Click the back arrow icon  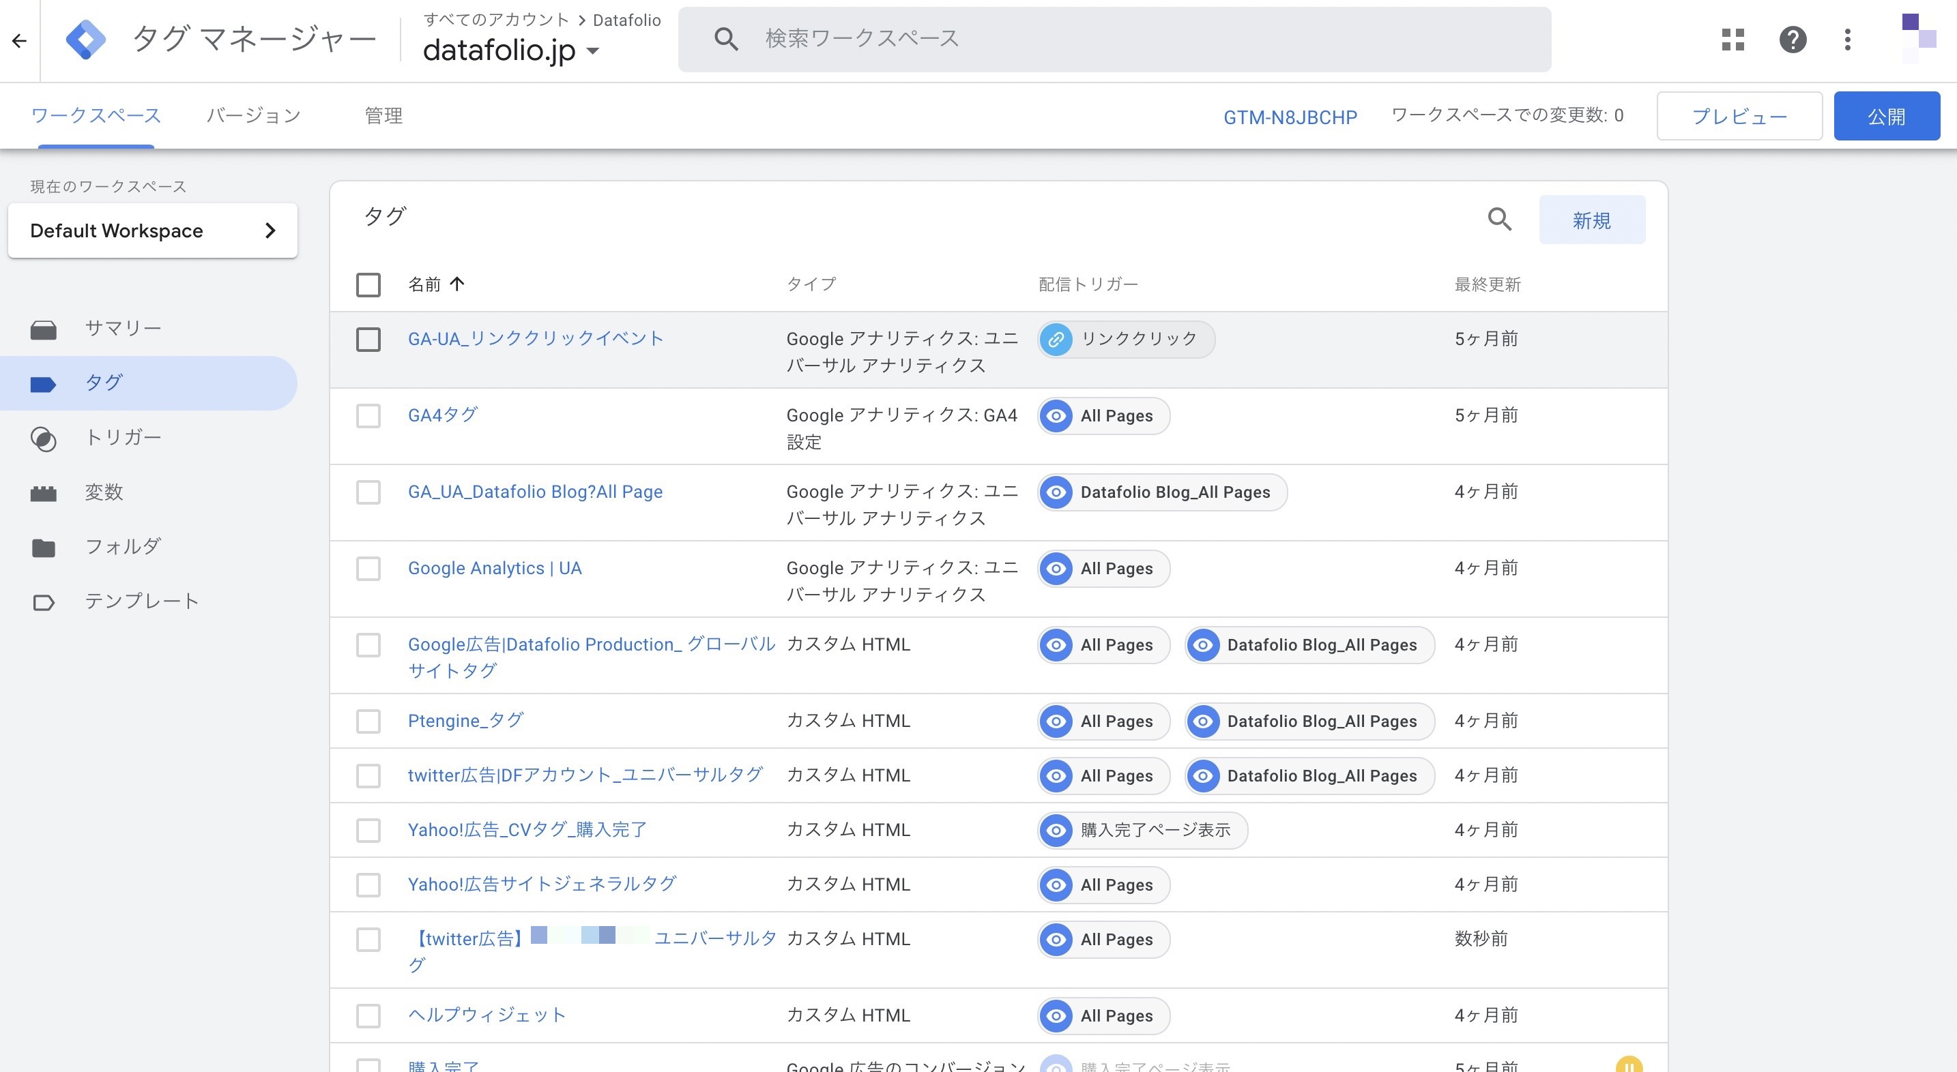[20, 40]
